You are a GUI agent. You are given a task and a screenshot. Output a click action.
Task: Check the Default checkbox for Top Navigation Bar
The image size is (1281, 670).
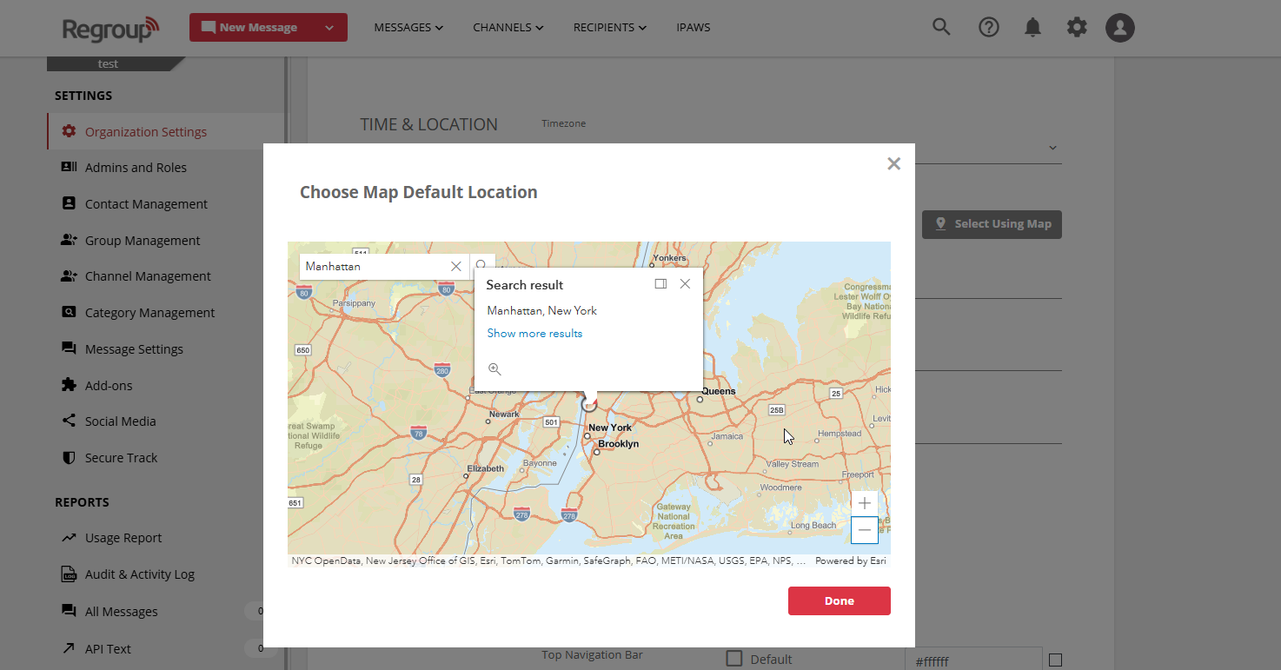pos(734,659)
